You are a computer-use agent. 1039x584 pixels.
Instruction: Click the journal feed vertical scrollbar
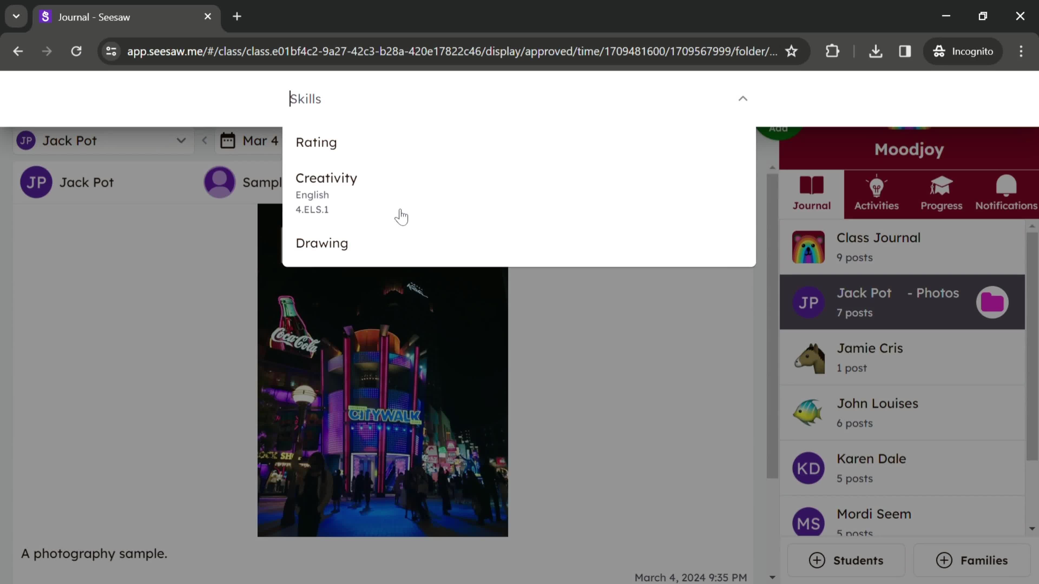click(772, 326)
